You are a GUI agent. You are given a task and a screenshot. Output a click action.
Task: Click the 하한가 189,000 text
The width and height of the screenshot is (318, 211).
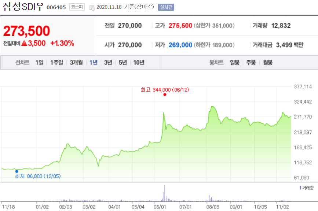[214, 45]
